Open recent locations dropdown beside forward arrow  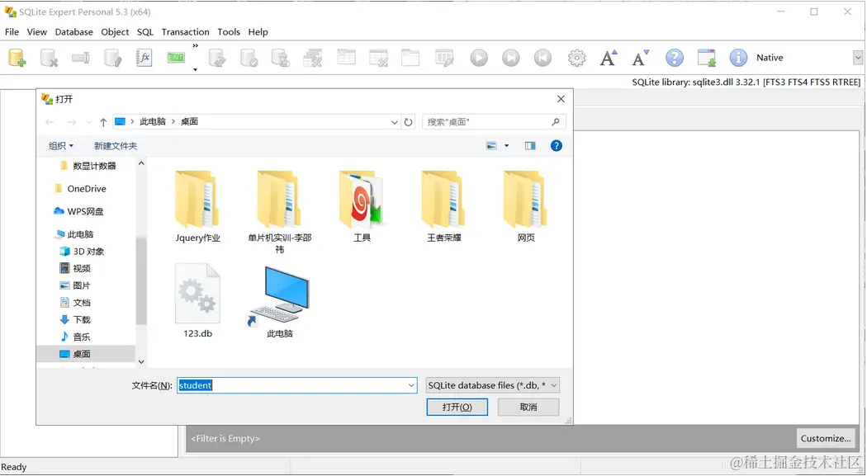point(88,122)
